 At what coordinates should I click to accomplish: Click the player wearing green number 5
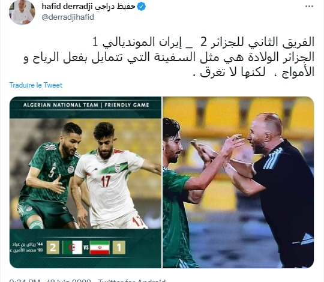click(x=49, y=176)
